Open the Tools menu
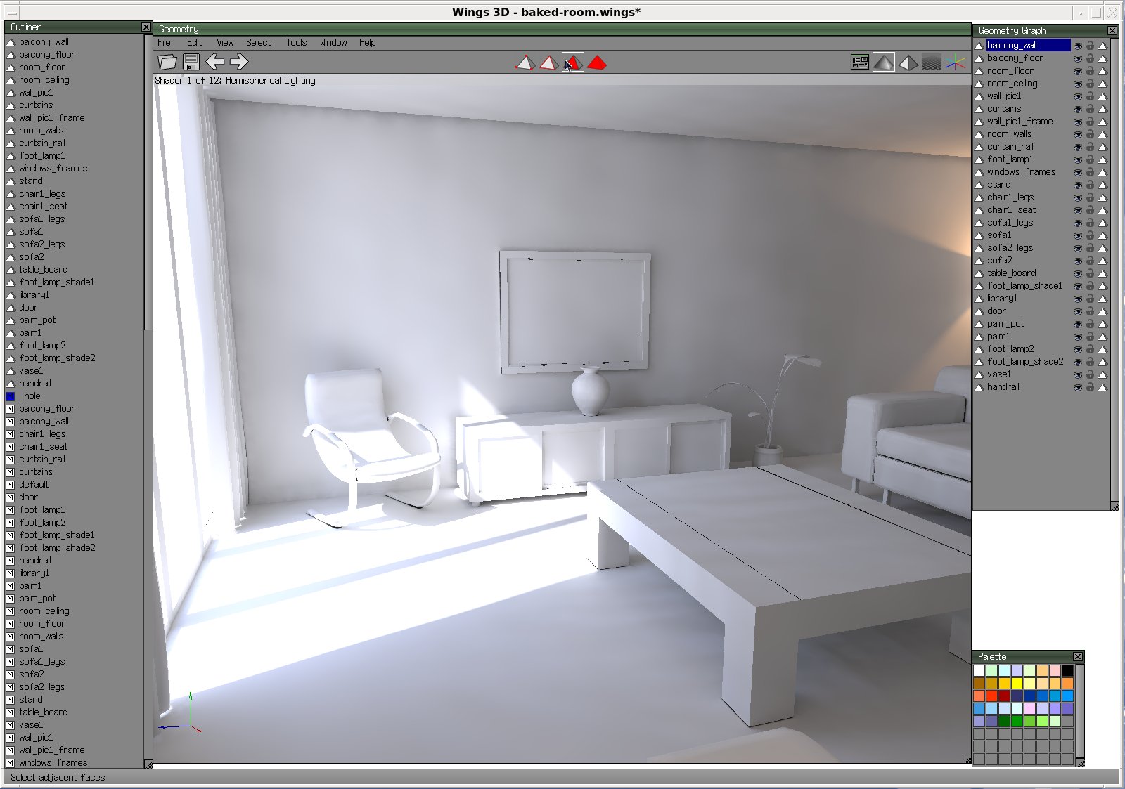Image resolution: width=1125 pixels, height=789 pixels. coord(296,43)
